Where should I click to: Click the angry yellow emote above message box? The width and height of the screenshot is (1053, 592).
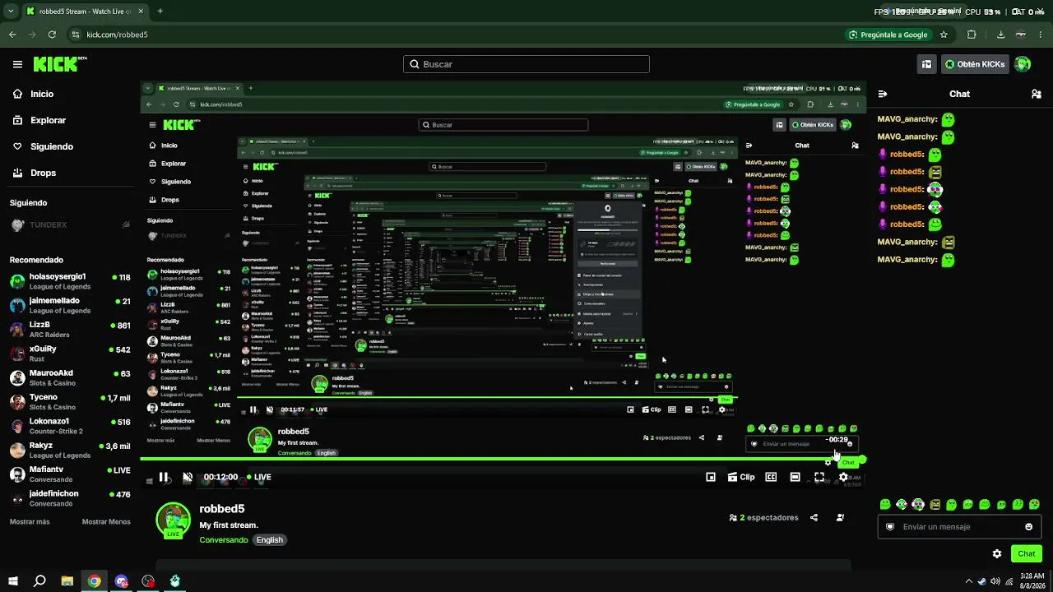tap(935, 504)
